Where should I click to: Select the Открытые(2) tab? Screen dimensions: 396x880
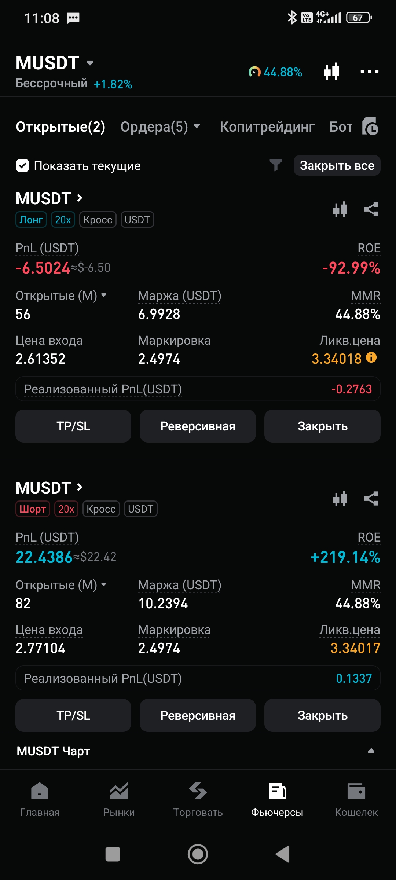(x=60, y=127)
